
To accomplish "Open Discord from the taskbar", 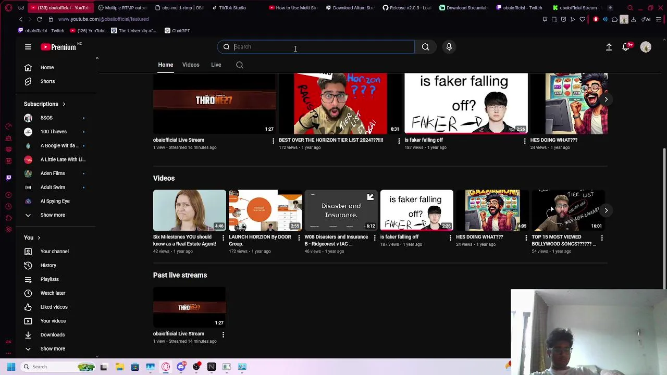I will 181,367.
